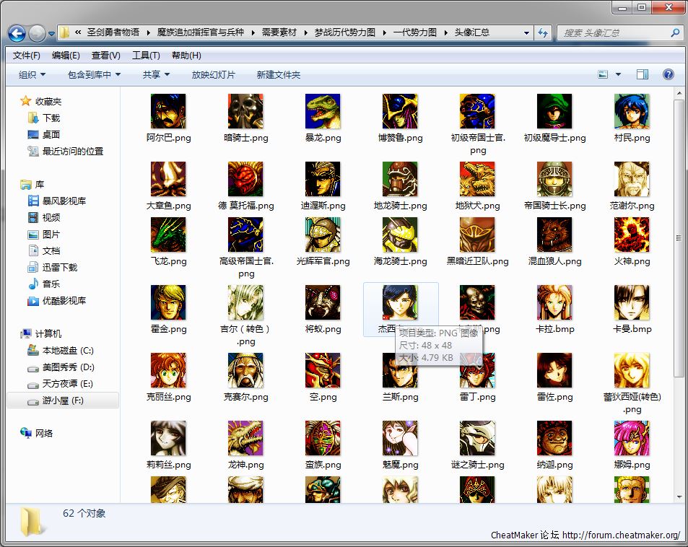Select the 阿尔巴.png file icon
Screen dimensions: 688x547
[168, 112]
